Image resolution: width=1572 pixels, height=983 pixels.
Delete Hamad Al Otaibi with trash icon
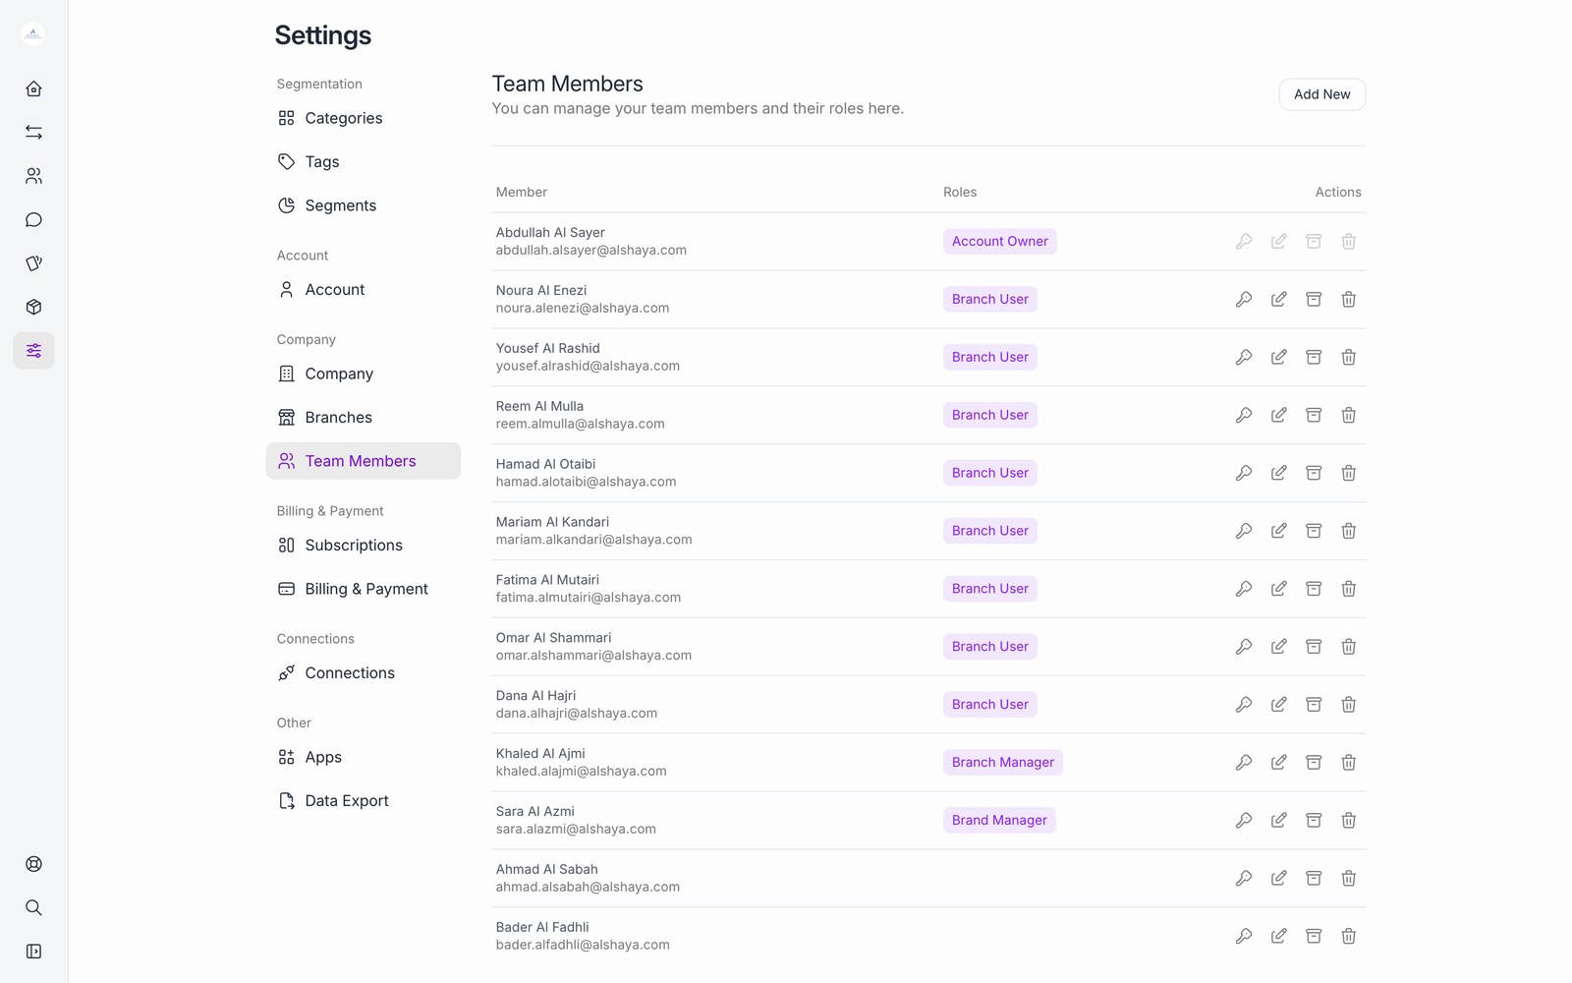[x=1349, y=473]
